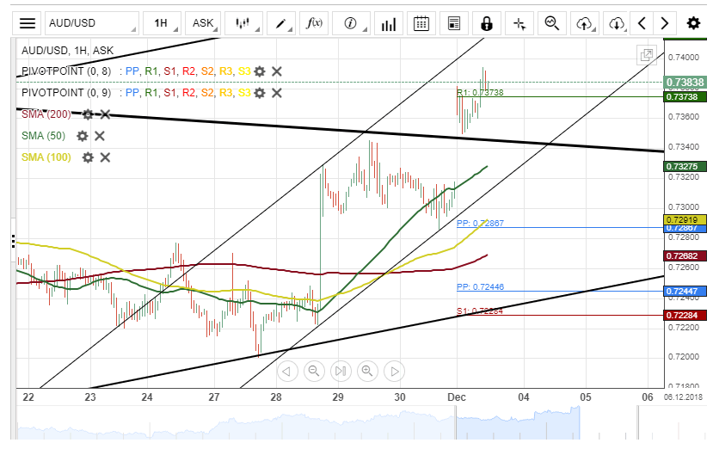Click the magnifier zoom chart tool
Screen dimensions: 713x449
coord(552,23)
